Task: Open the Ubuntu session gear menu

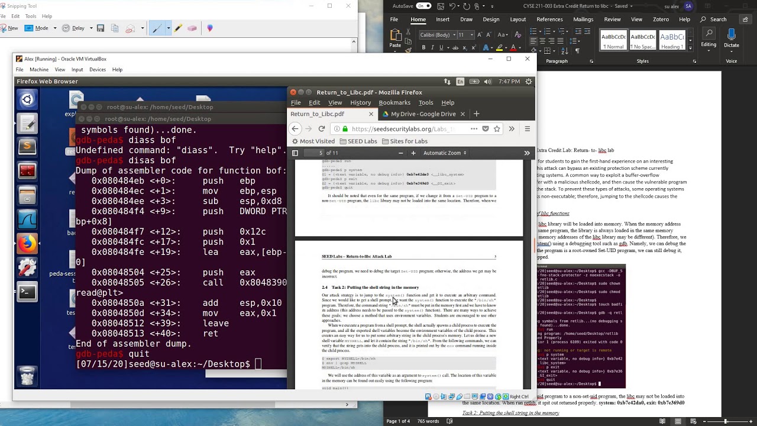Action: coord(529,82)
